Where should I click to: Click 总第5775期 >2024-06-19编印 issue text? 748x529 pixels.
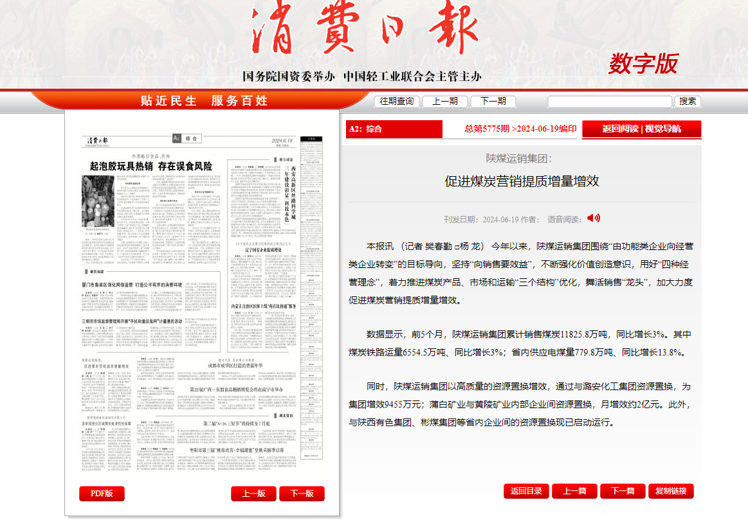click(520, 129)
